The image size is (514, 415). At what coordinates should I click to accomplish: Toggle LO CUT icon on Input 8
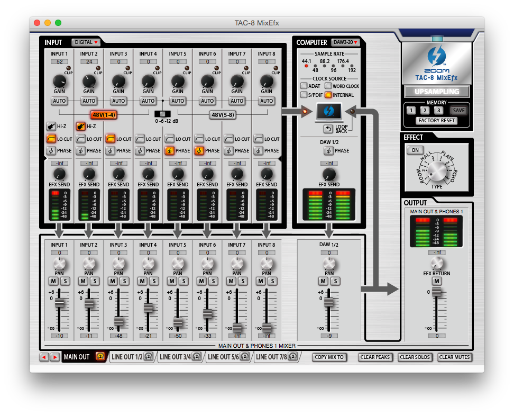pyautogui.click(x=258, y=139)
